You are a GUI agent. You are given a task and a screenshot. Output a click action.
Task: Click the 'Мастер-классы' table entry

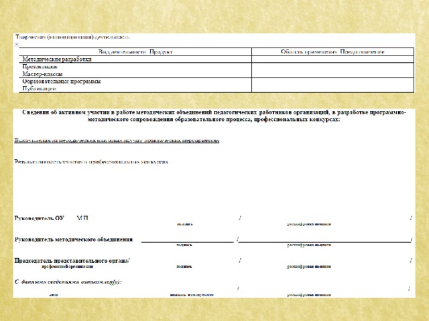click(42, 74)
